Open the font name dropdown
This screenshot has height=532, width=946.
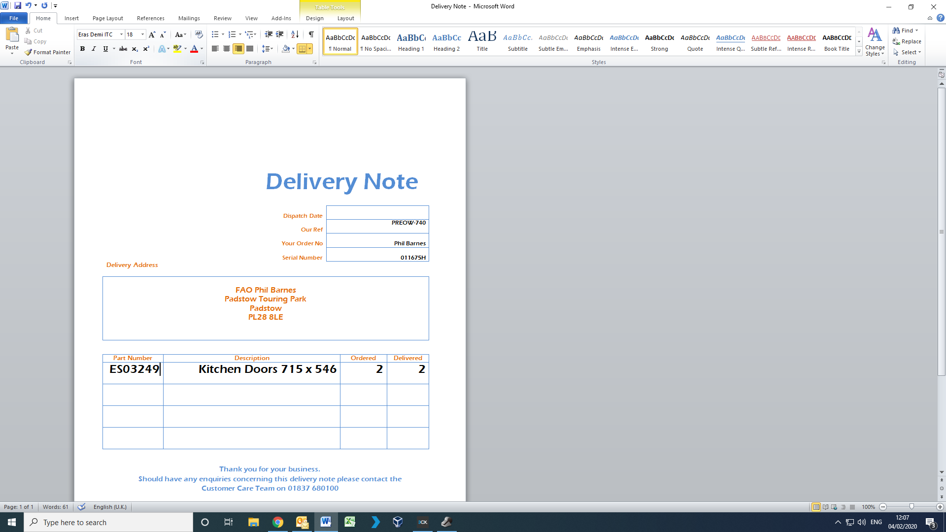point(121,34)
